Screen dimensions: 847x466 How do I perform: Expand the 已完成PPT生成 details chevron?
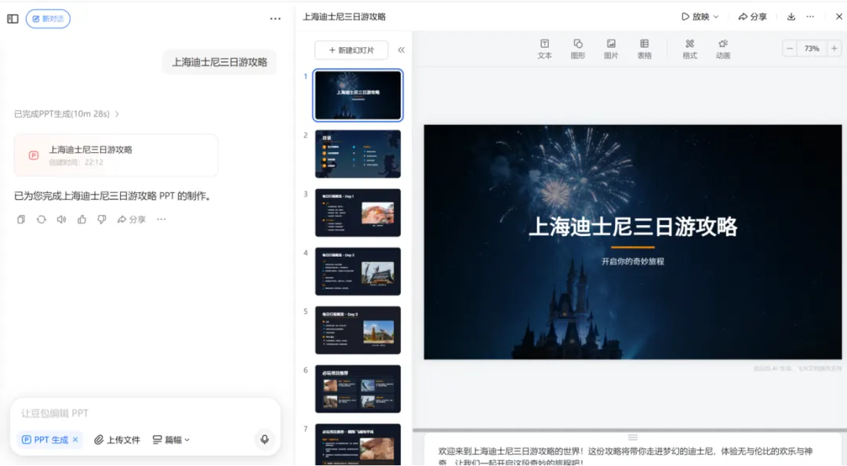pyautogui.click(x=117, y=114)
